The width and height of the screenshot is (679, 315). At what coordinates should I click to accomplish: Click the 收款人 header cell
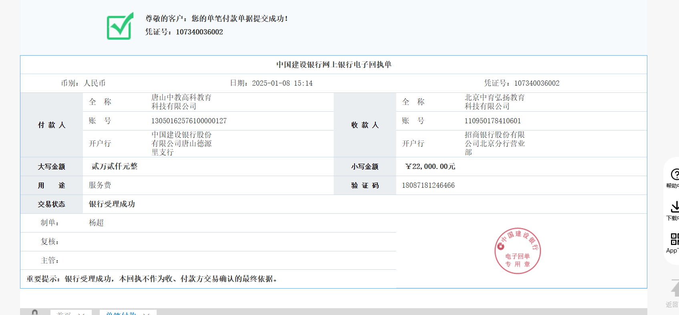point(365,125)
